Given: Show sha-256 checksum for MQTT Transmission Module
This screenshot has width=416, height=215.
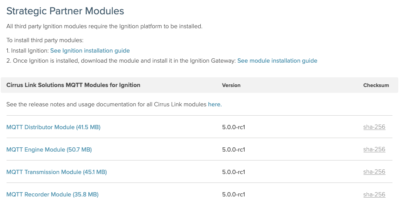Looking at the screenshot, I should [374, 172].
